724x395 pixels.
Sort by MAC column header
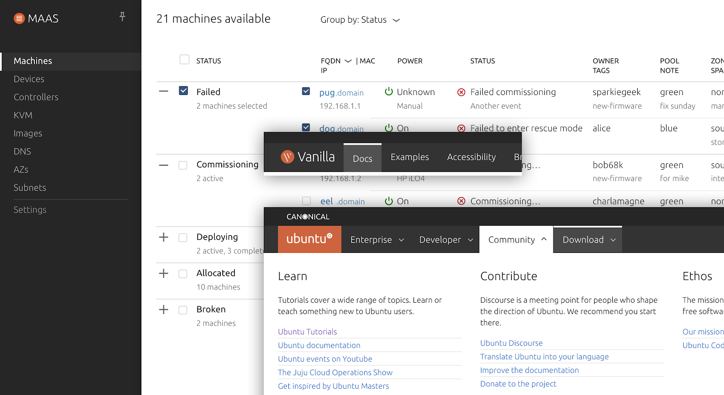[367, 61]
